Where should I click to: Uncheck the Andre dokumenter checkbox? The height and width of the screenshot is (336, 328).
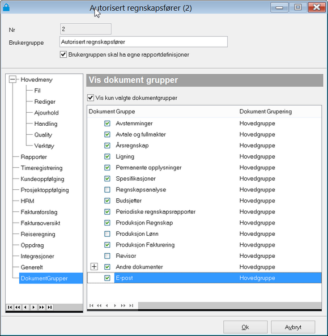[x=107, y=267]
